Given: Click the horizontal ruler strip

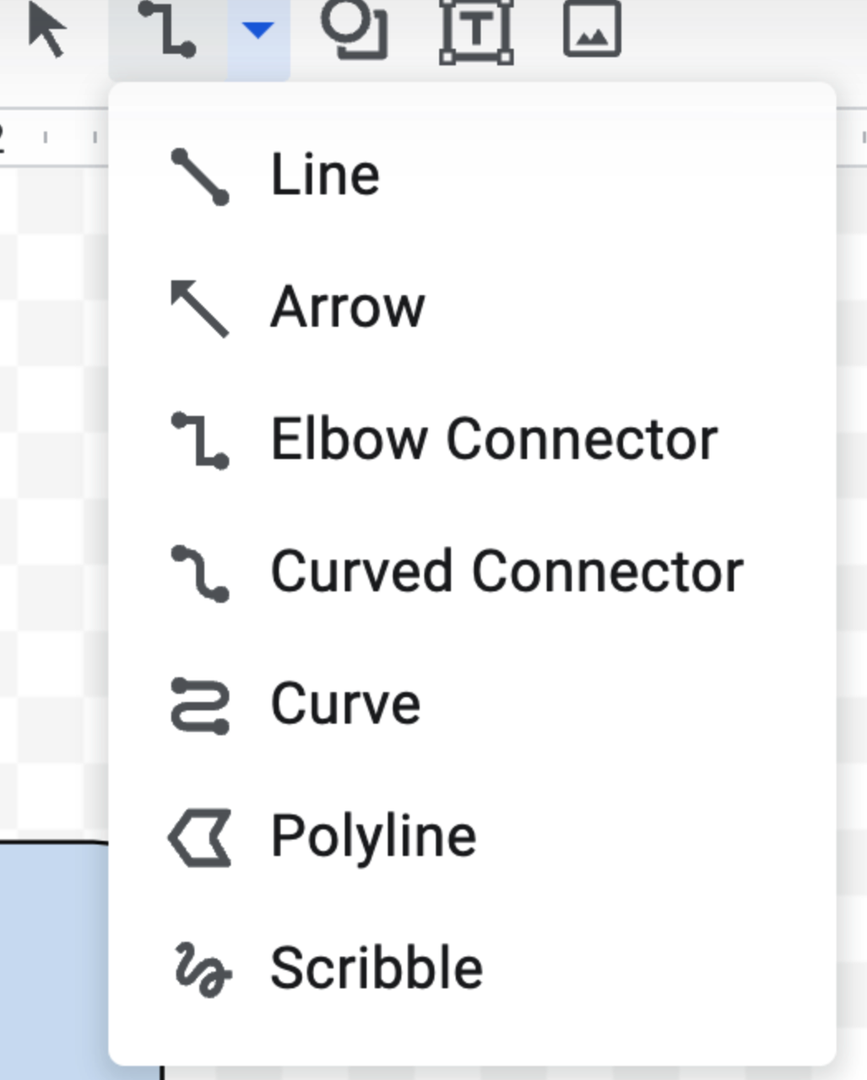Looking at the screenshot, I should point(54,138).
